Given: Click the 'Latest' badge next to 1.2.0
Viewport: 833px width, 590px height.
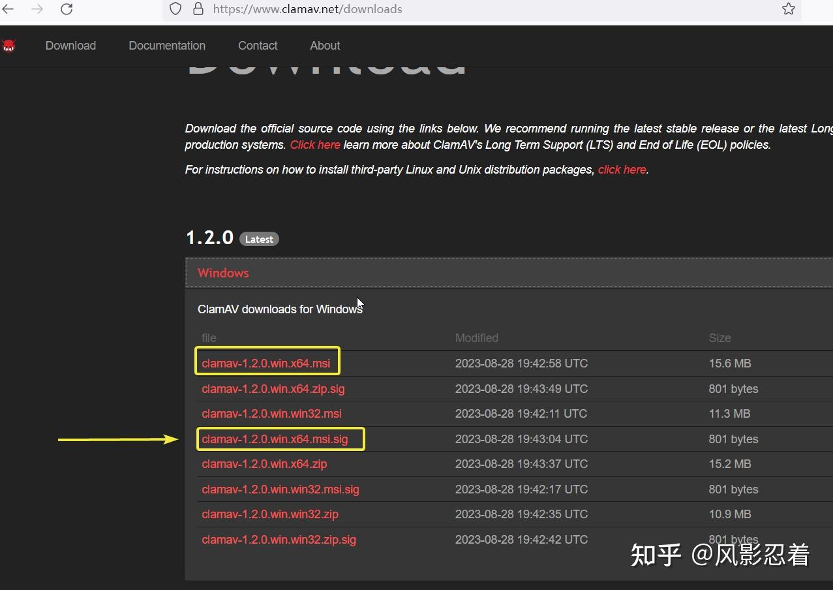Looking at the screenshot, I should 259,239.
